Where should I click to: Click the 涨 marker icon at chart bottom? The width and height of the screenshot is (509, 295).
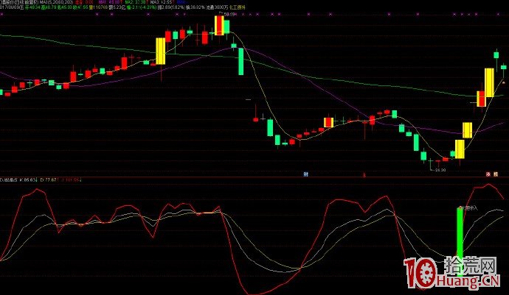click(x=488, y=174)
